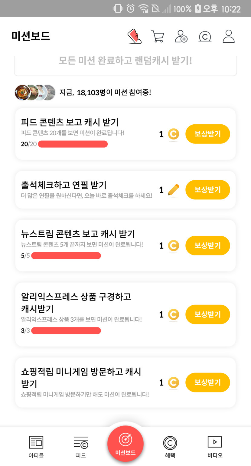This screenshot has height=466, width=251.
Task: Switch to the 아티클 tab
Action: click(x=36, y=446)
